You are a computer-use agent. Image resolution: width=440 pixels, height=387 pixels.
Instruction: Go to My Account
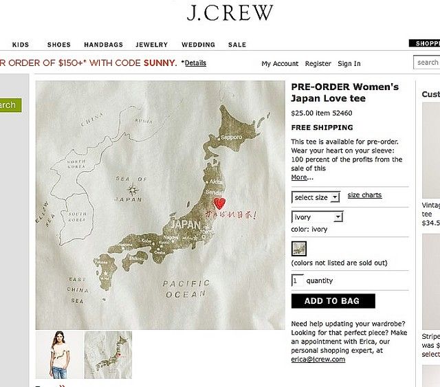[280, 64]
